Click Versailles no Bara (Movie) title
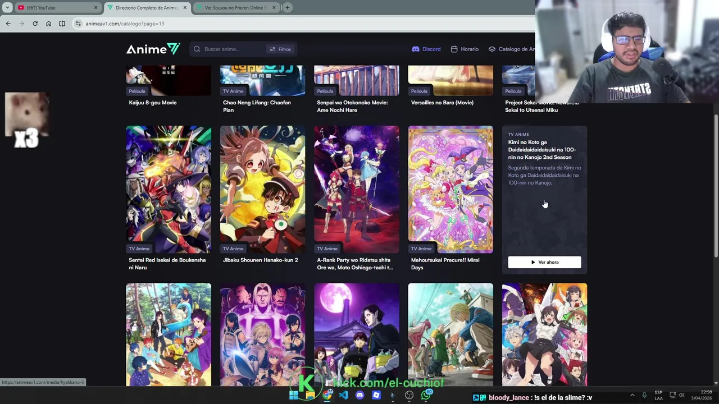The image size is (719, 404). (x=442, y=103)
